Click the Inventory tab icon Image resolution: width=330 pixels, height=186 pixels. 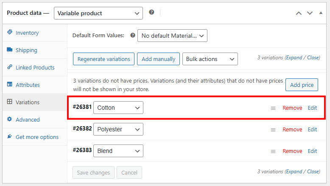10,32
